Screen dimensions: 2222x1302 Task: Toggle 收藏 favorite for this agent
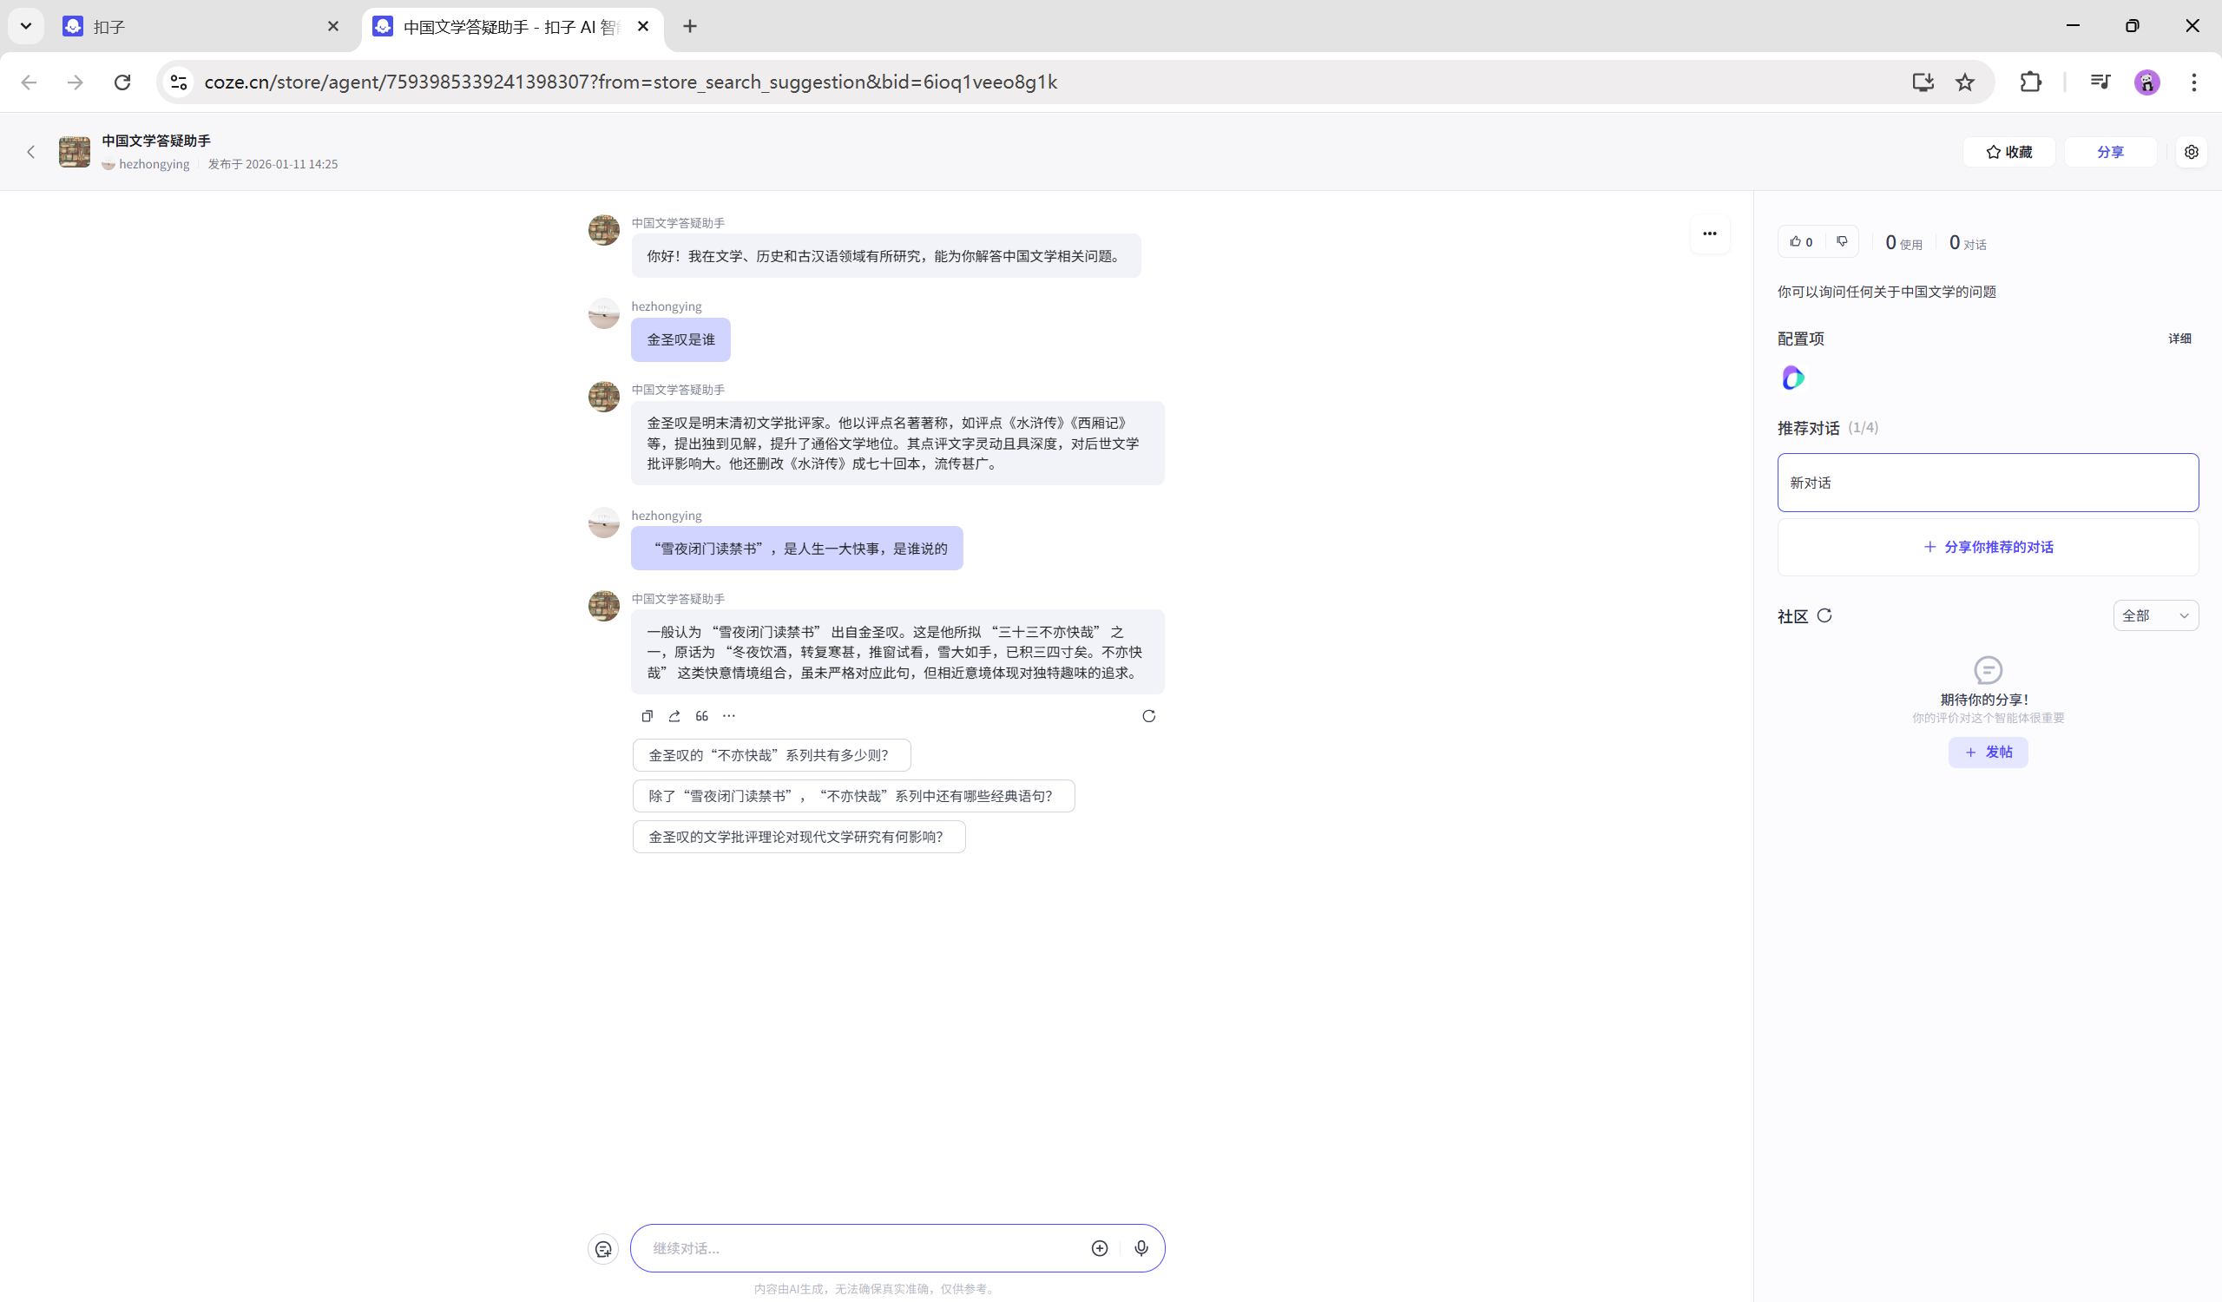click(2008, 152)
